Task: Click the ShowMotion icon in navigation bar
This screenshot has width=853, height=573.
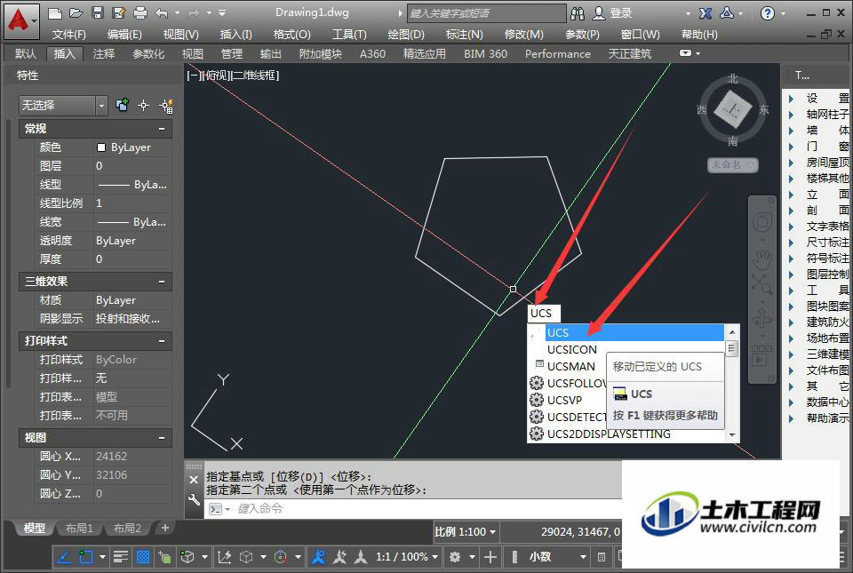Action: pos(761,356)
